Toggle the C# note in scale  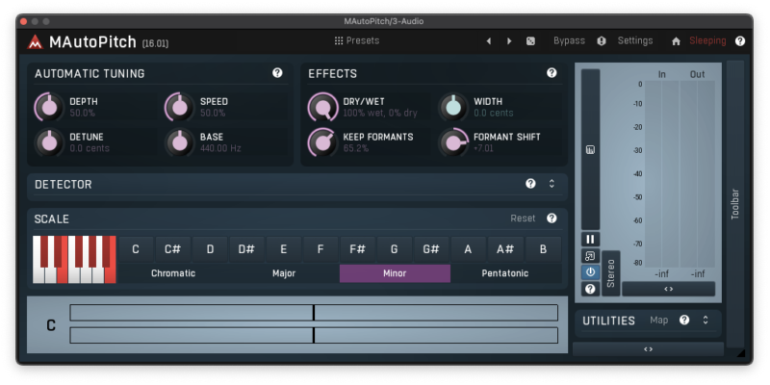[x=172, y=249]
